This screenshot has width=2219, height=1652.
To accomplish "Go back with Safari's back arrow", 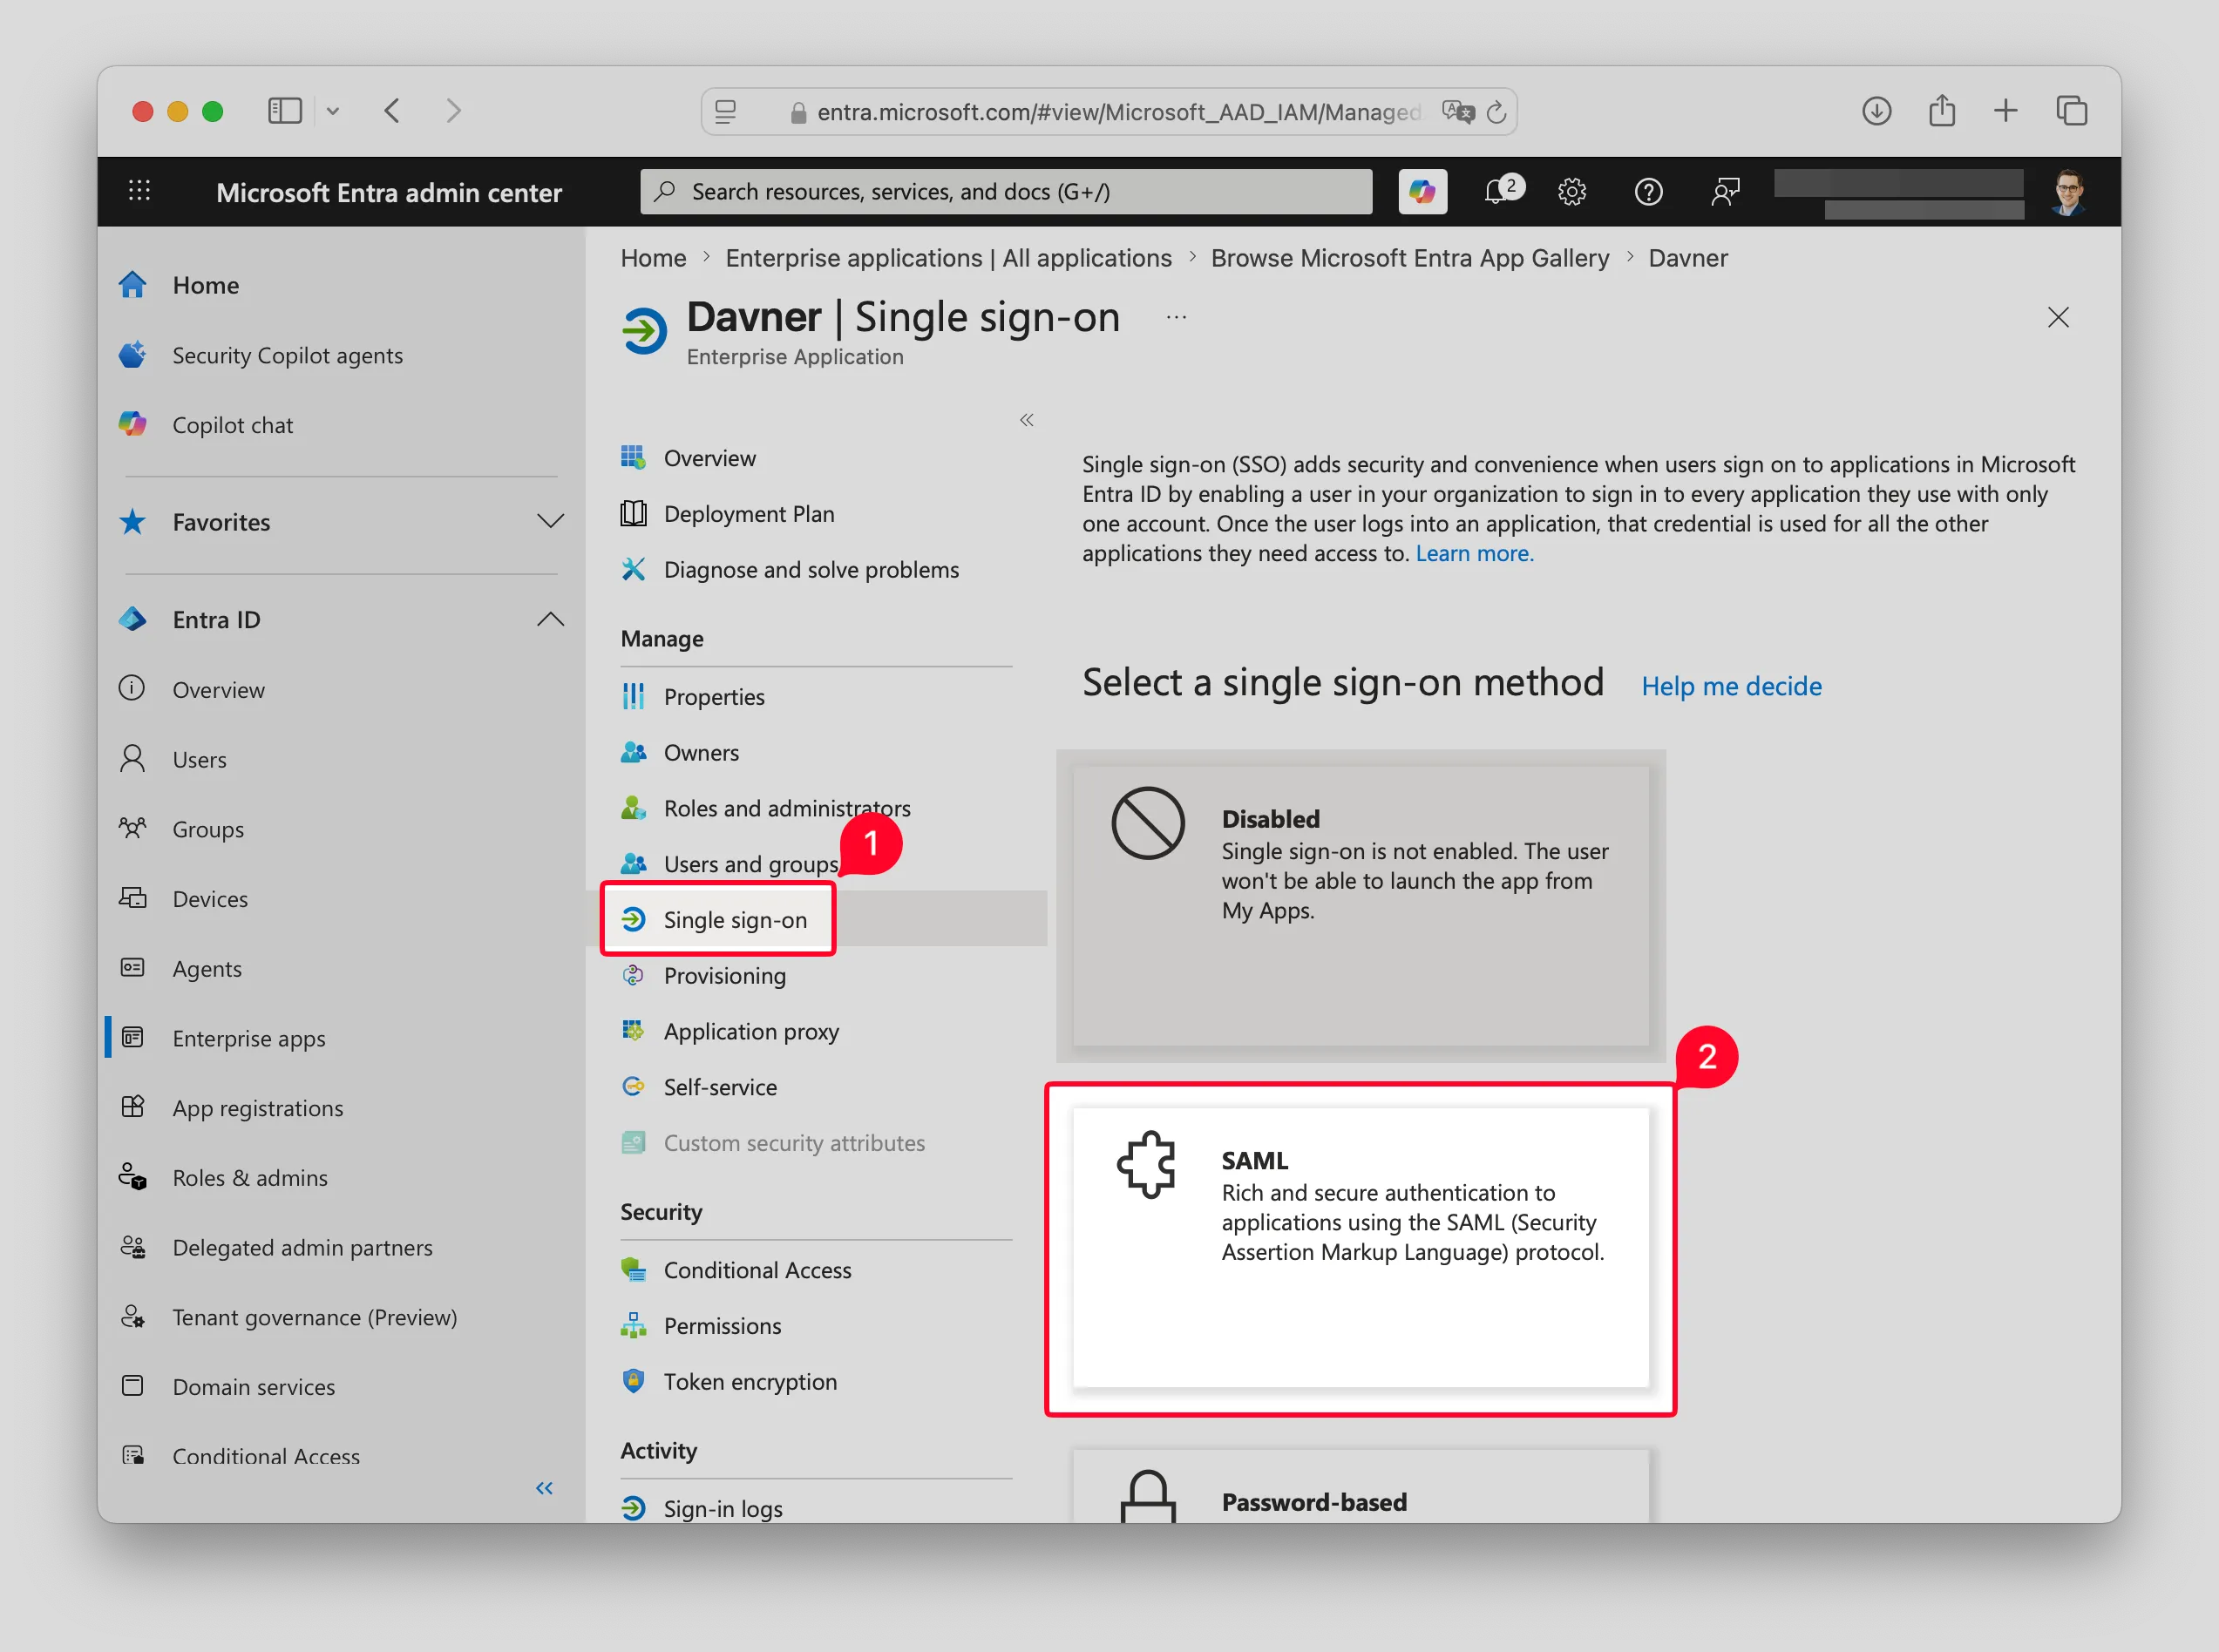I will click(x=392, y=110).
